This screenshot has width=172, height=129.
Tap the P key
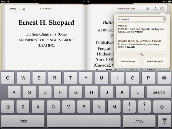click(148, 78)
